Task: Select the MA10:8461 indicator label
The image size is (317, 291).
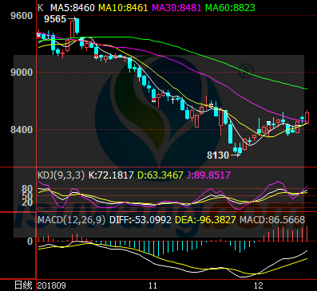Action: [x=123, y=7]
